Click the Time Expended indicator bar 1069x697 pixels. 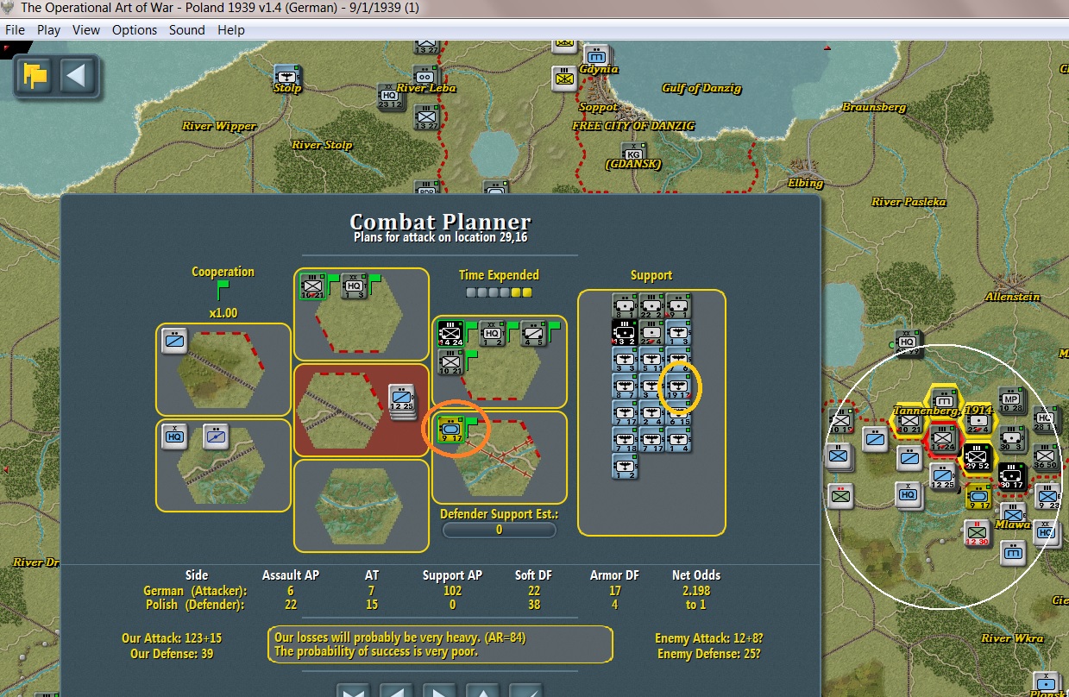[x=499, y=292]
